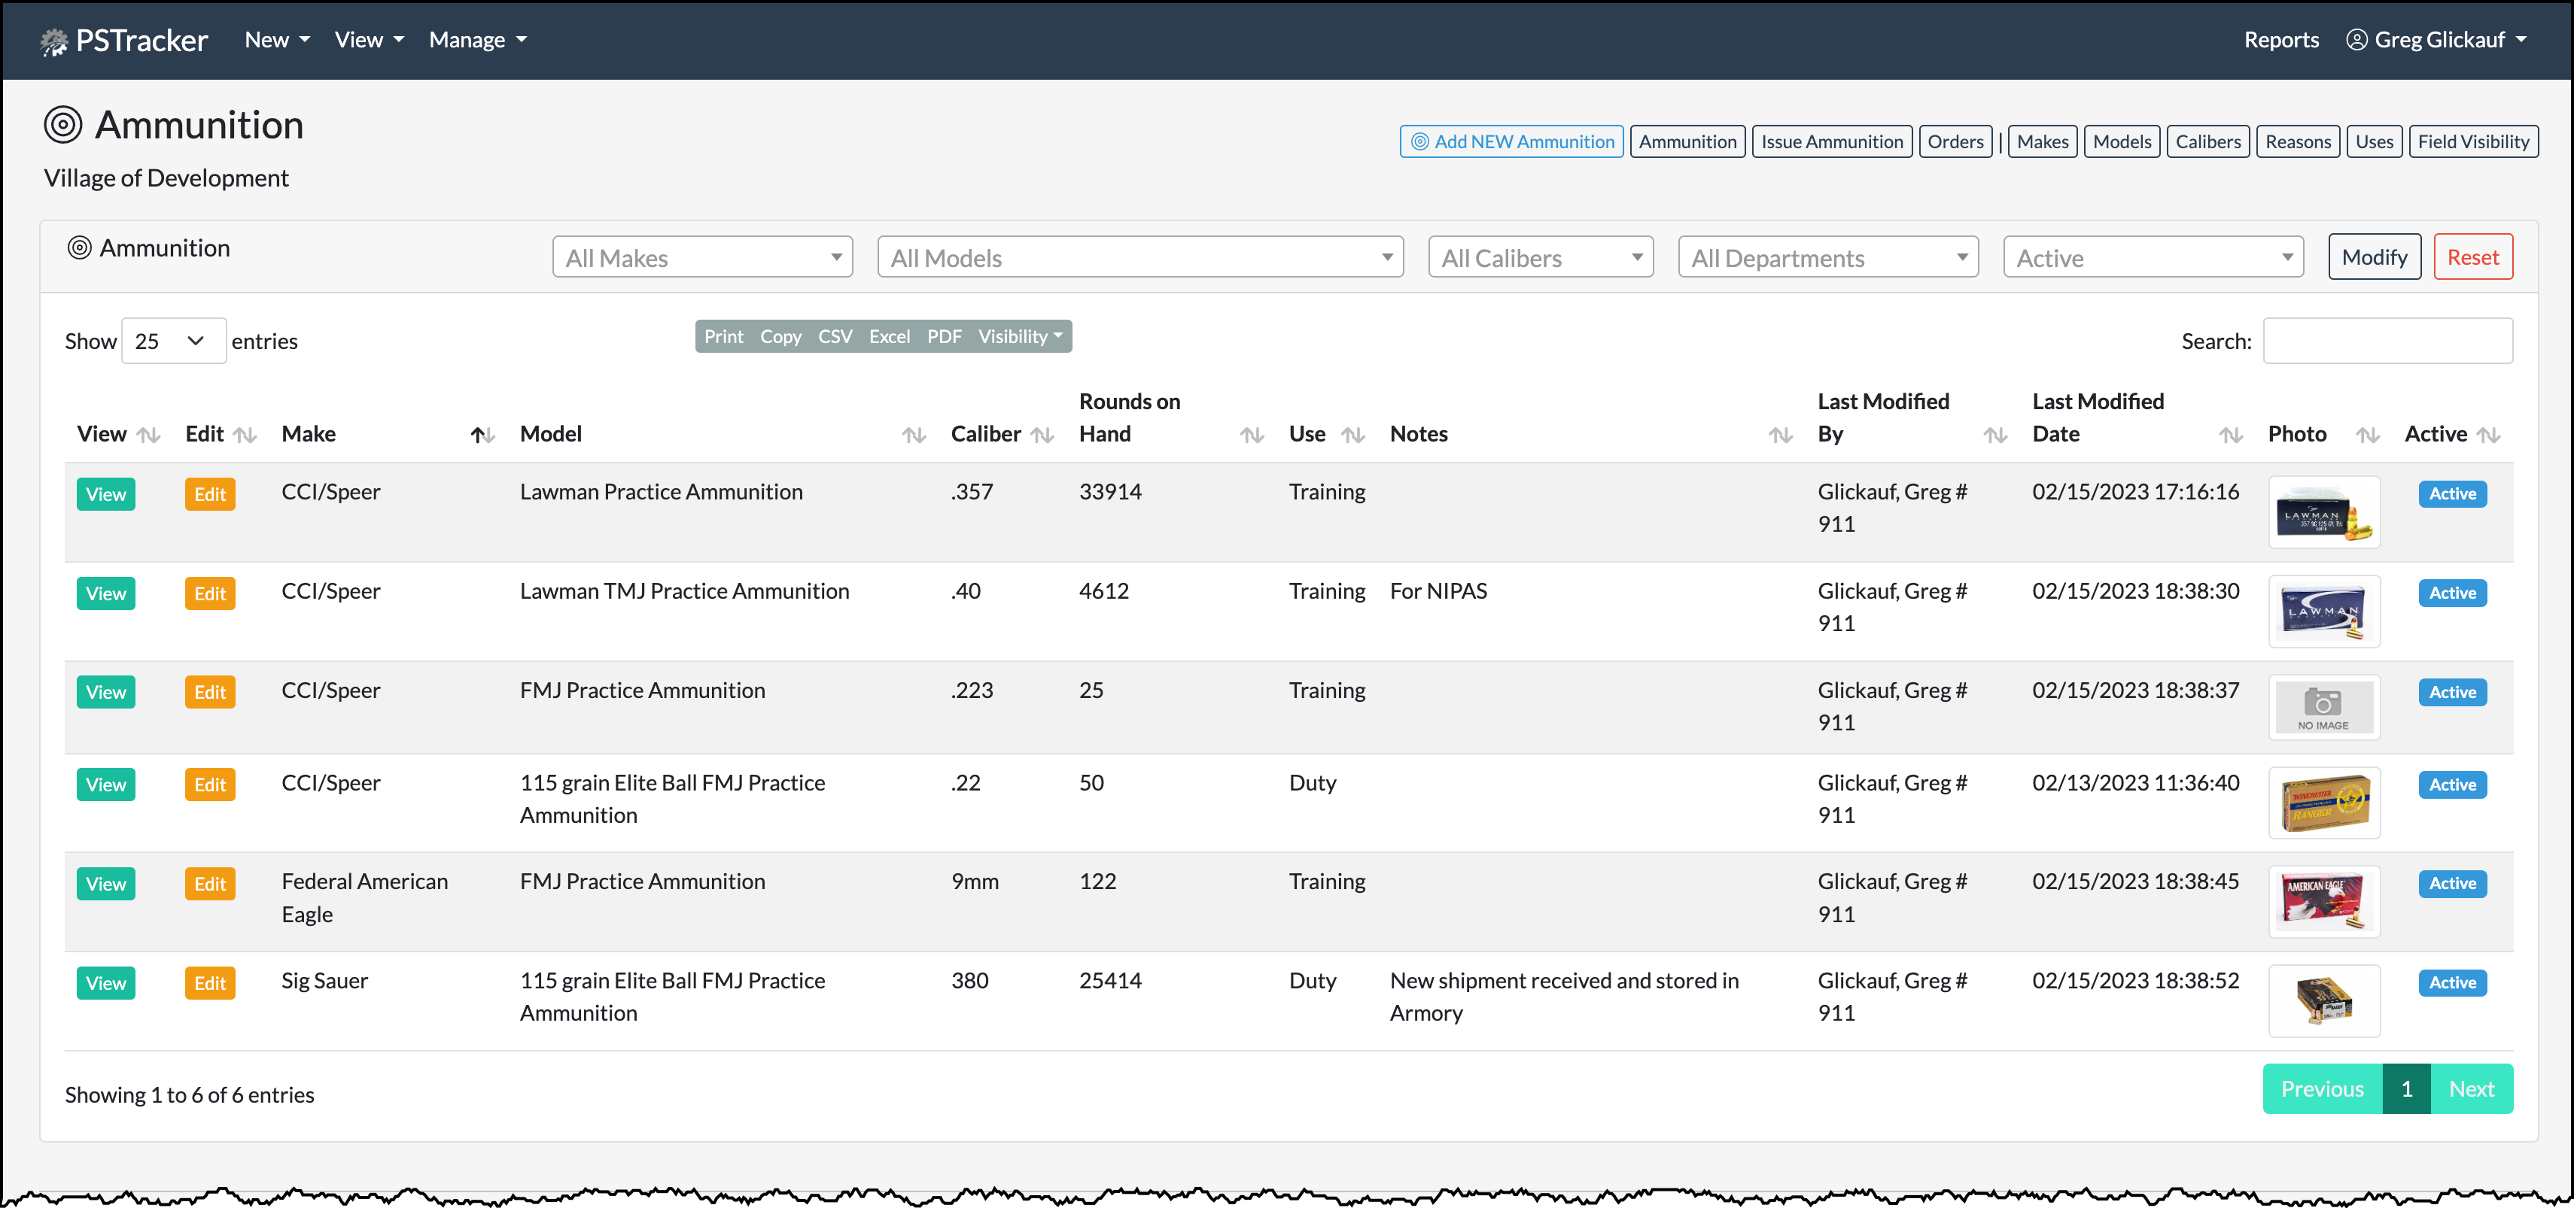The image size is (2574, 1208).
Task: Toggle Active badge for Sig Sauer row
Action: tap(2451, 982)
